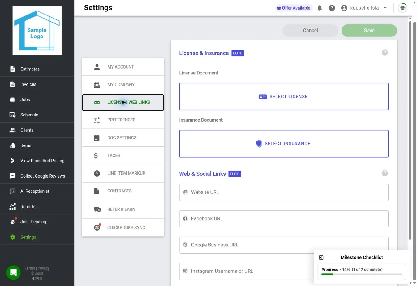This screenshot has width=417, height=286.
Task: Click the Save button
Action: click(369, 30)
